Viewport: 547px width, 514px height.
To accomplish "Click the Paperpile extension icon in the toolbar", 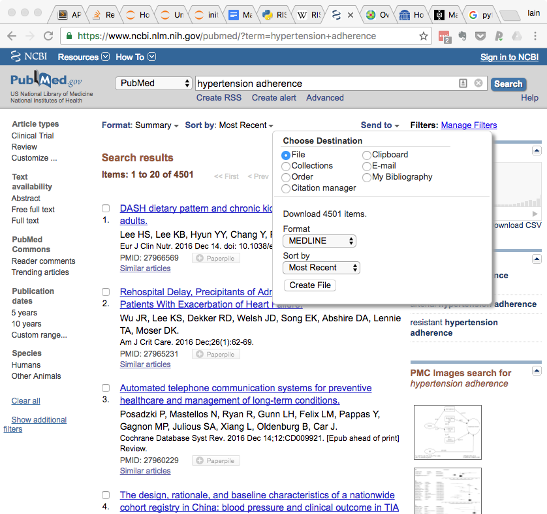I will [x=499, y=36].
